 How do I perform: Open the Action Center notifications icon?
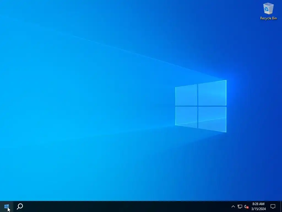tap(273, 206)
